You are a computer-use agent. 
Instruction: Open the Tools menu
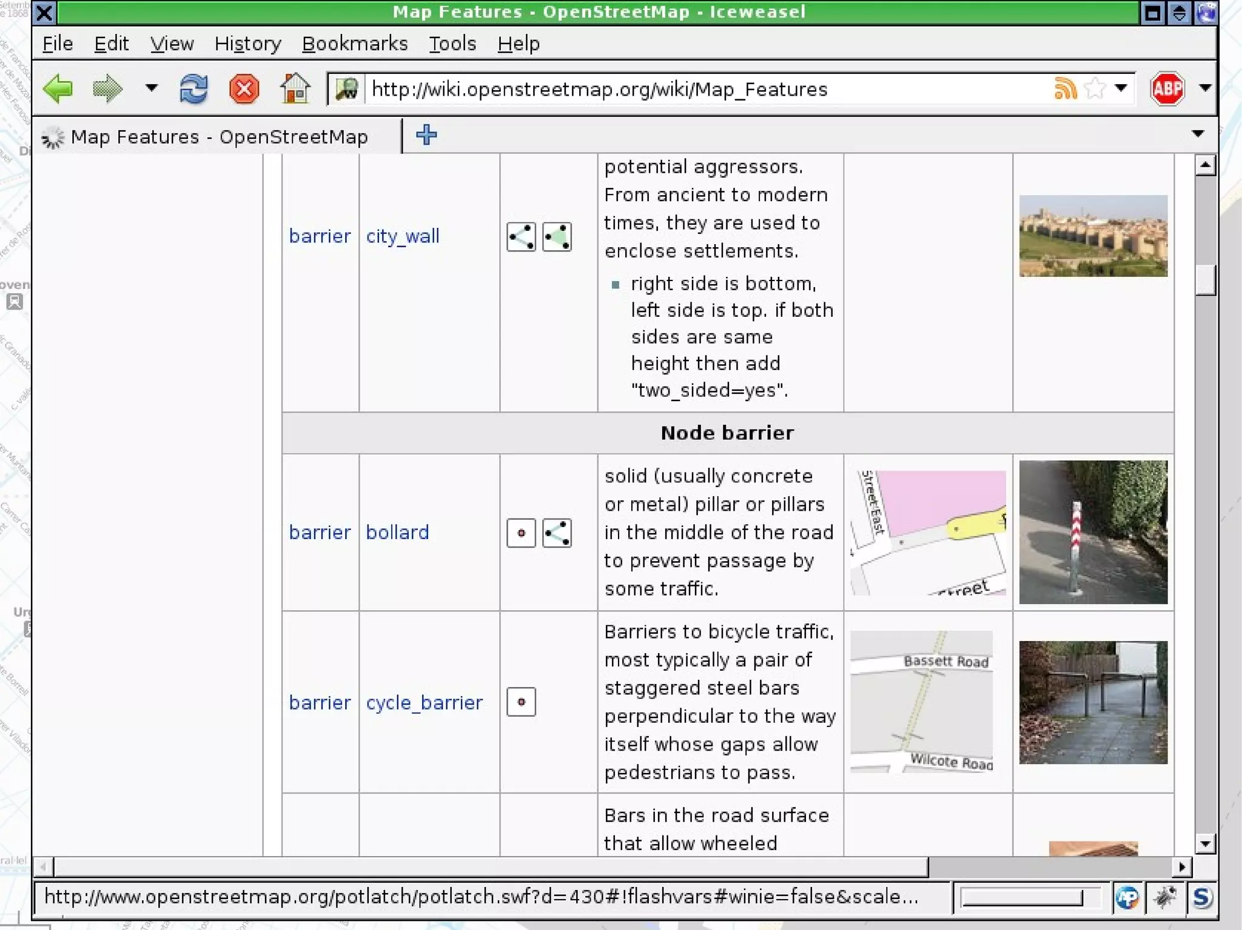point(452,44)
